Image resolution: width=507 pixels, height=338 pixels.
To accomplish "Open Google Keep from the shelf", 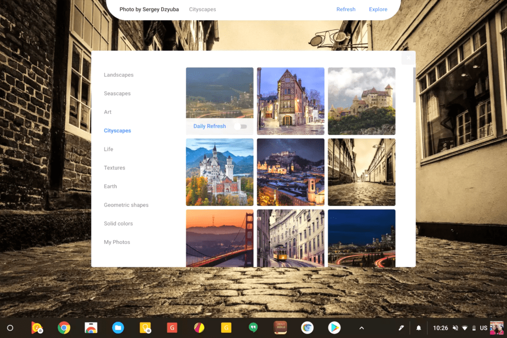I will pyautogui.click(x=145, y=328).
